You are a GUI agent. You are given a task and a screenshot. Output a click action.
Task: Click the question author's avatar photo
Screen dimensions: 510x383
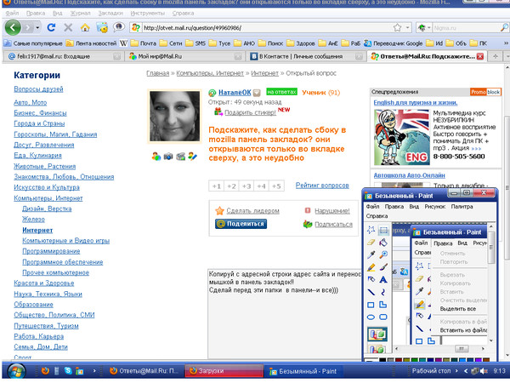[x=174, y=117]
